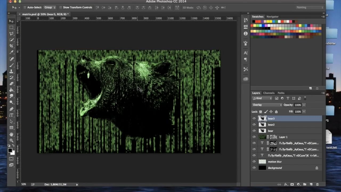The height and width of the screenshot is (192, 341).
Task: Hide the Background layer
Action: coord(254,168)
